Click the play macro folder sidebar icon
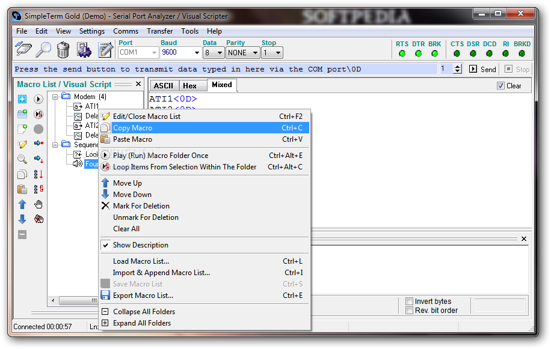 (38, 99)
